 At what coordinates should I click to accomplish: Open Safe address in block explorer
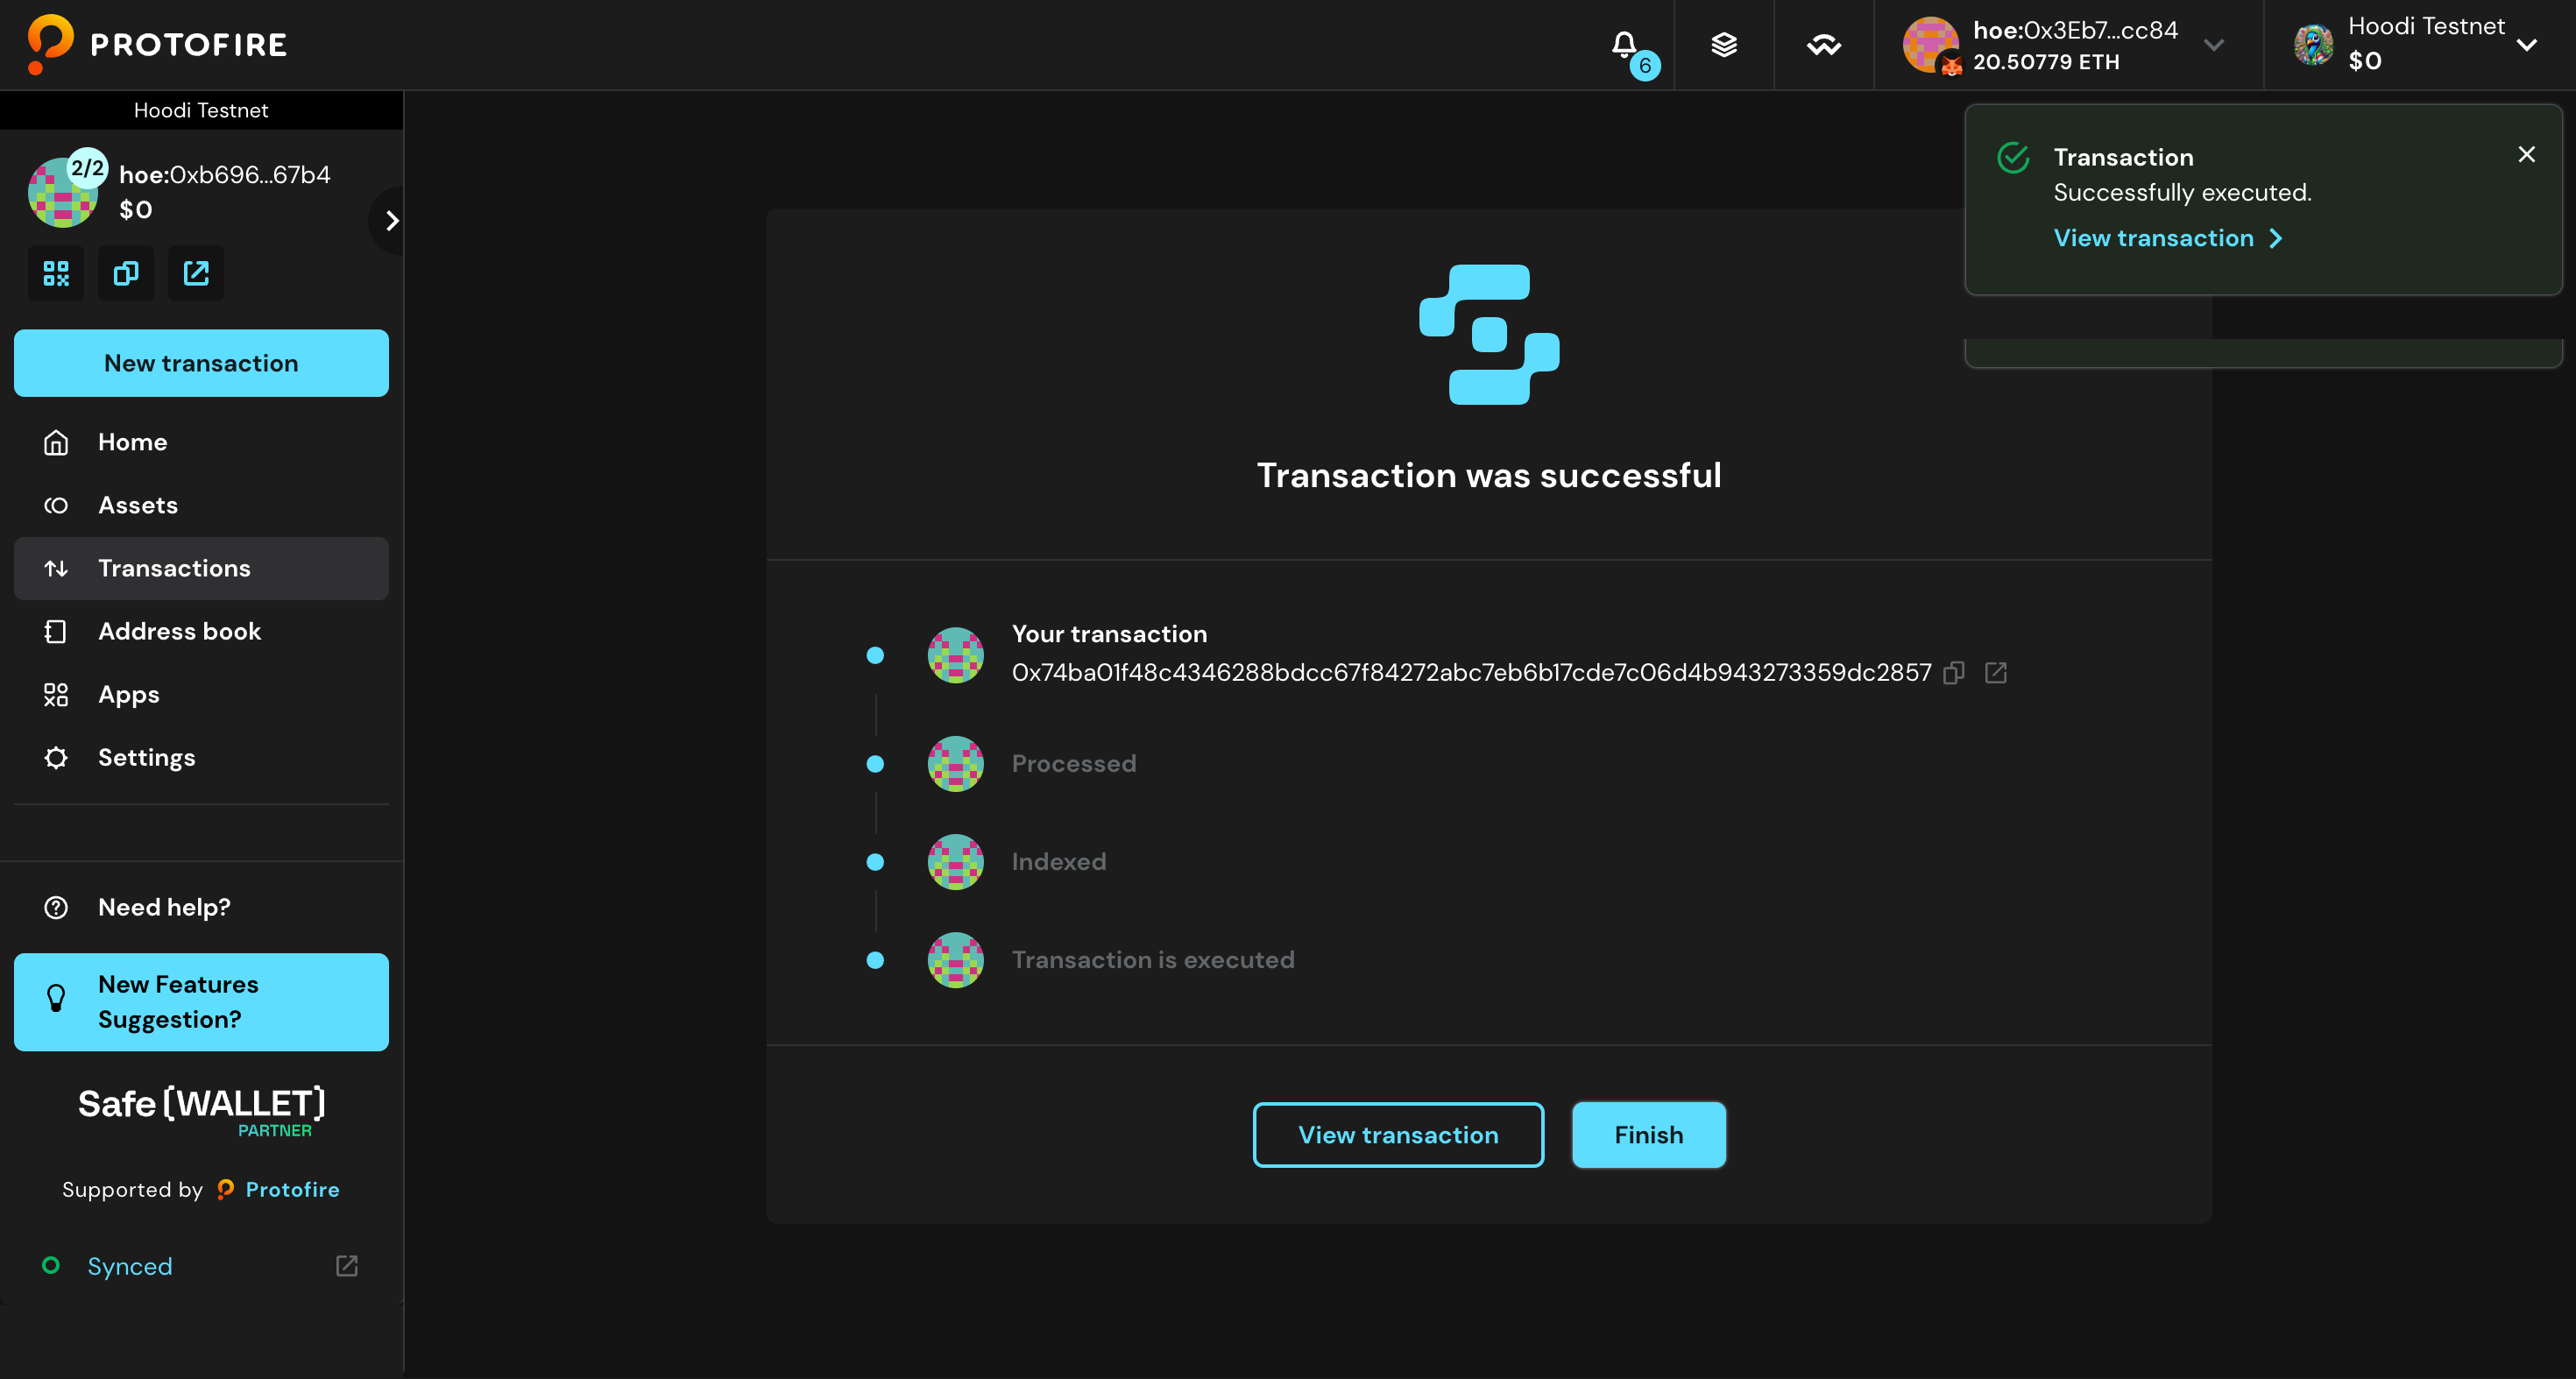[196, 273]
